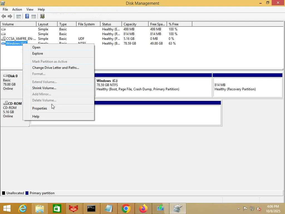Click the black Unallocated legend swatch

(x=3, y=193)
